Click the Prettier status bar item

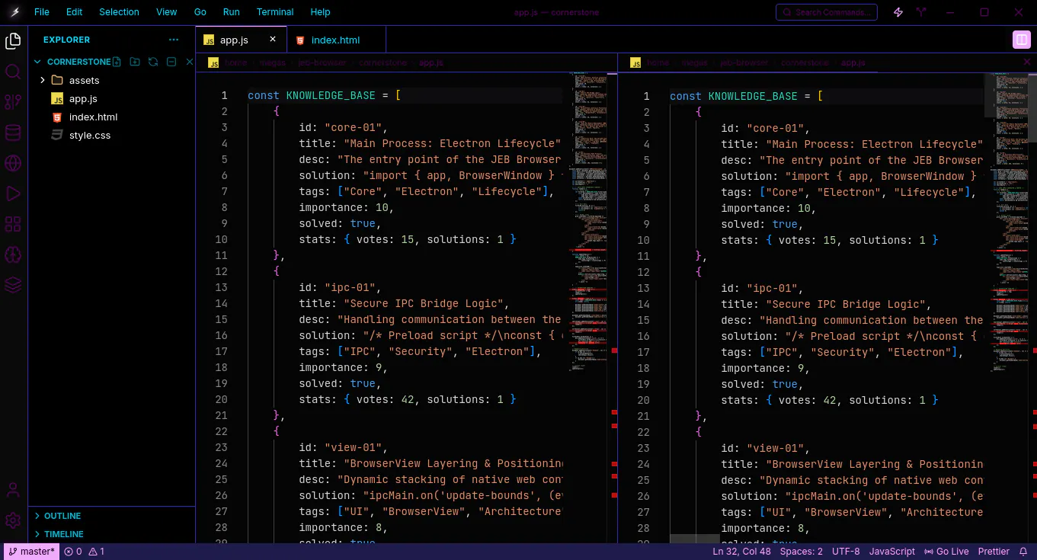[x=994, y=552]
